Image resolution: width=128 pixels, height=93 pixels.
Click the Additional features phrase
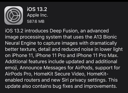(26, 62)
